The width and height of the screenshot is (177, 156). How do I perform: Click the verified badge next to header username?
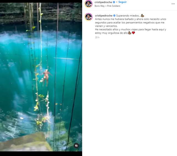(114, 2)
